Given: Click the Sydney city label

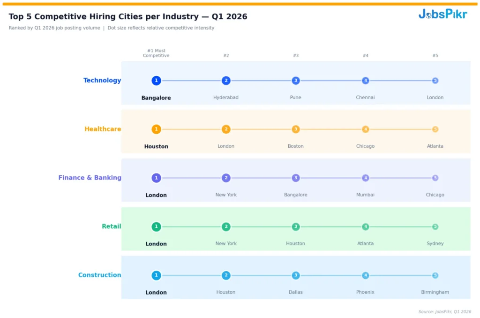Looking at the screenshot, I should coord(435,244).
